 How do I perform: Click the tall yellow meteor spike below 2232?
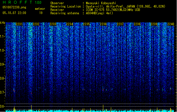pyautogui.click(x=32, y=109)
